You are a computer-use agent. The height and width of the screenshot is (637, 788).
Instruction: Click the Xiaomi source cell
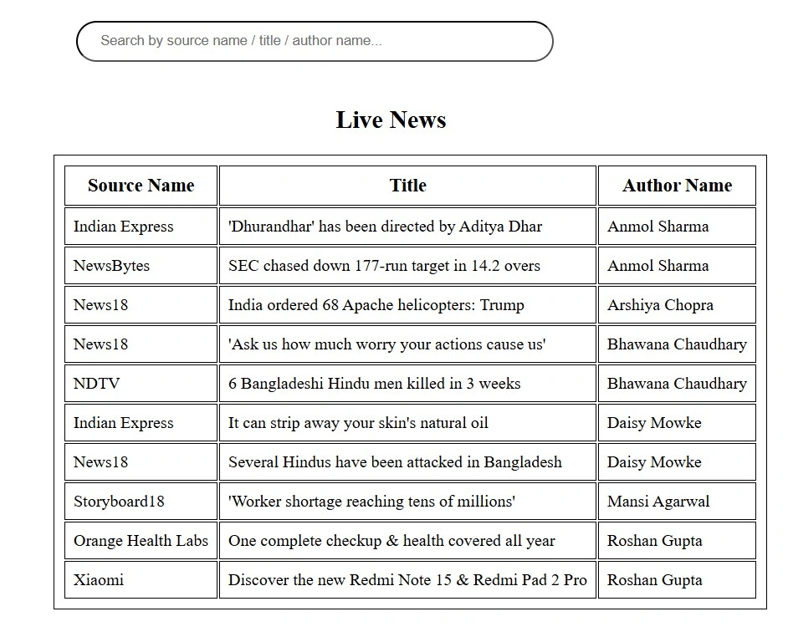pos(141,579)
